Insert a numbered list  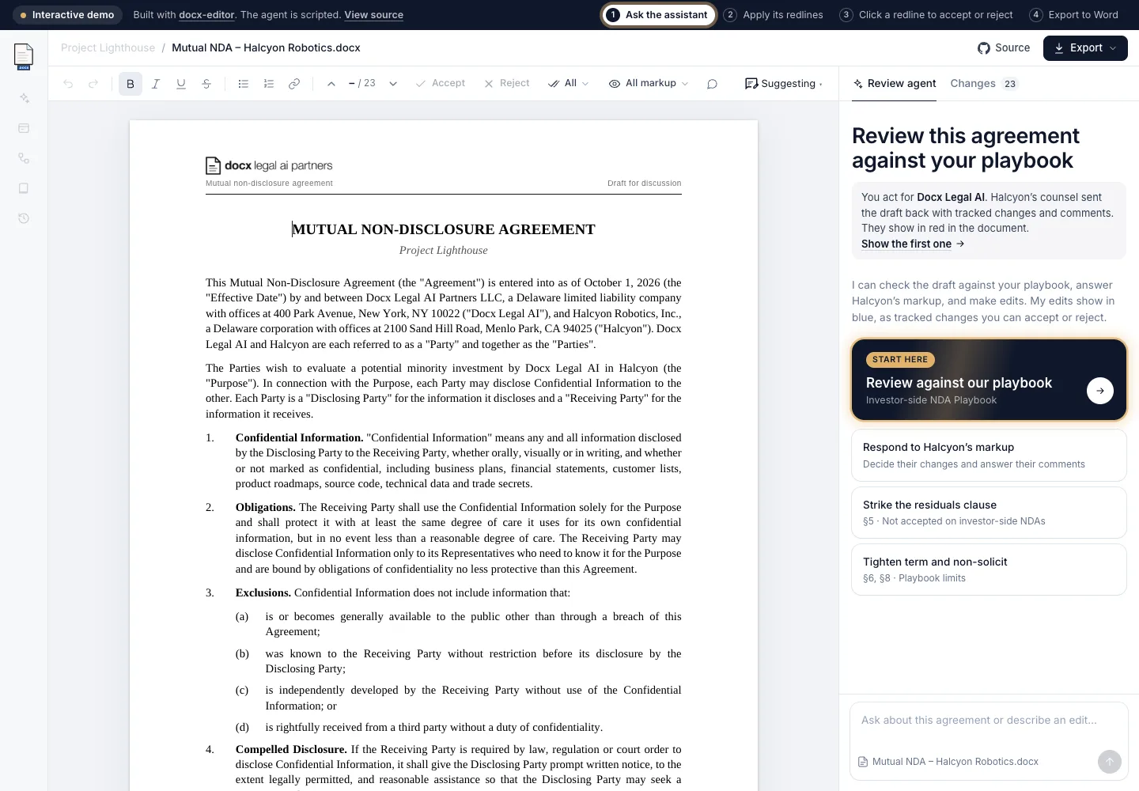coord(269,84)
